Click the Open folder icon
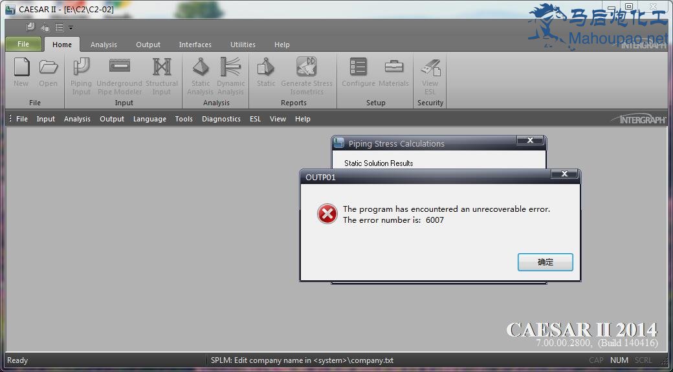The height and width of the screenshot is (372, 673). pyautogui.click(x=48, y=67)
